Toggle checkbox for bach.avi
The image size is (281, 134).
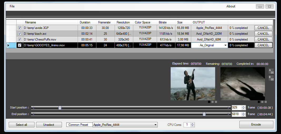(x=19, y=34)
